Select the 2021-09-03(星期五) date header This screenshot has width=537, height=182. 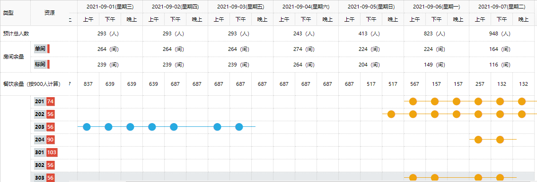pyautogui.click(x=240, y=7)
